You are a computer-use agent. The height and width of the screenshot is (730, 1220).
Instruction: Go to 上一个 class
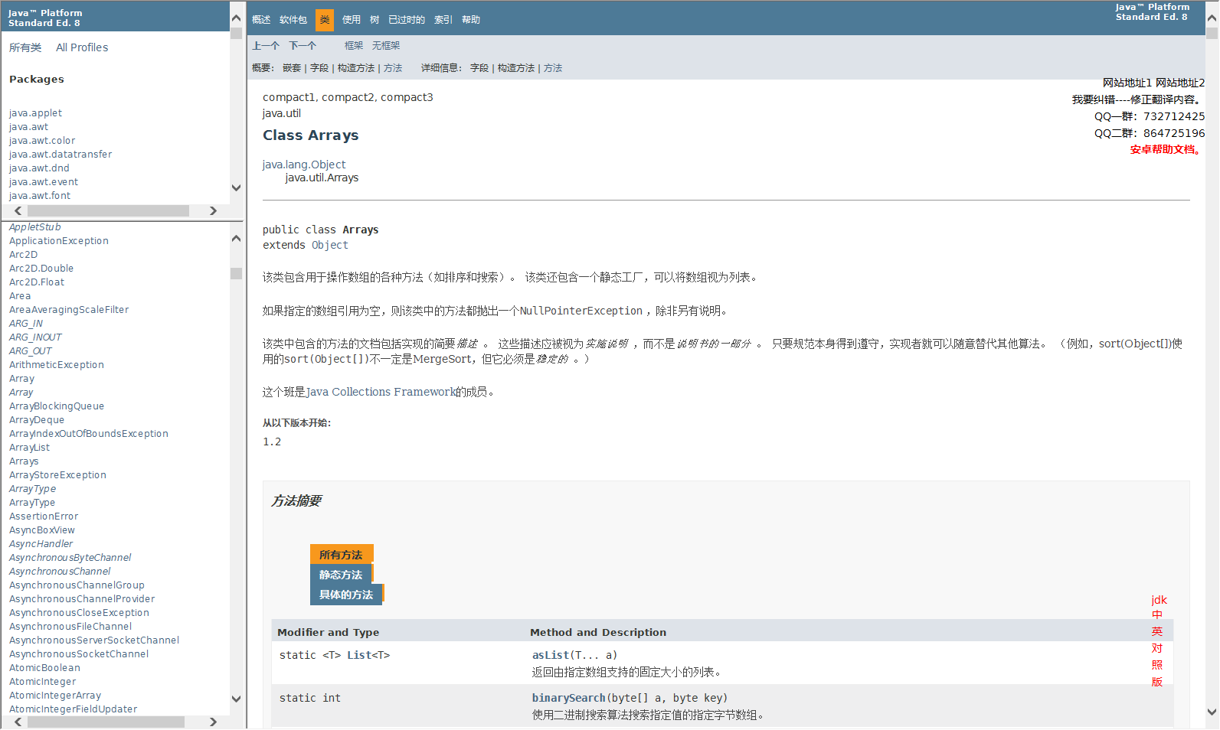[x=266, y=46]
